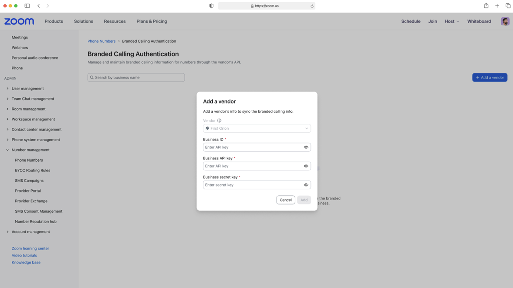Show Business ID value with eye icon

306,147
